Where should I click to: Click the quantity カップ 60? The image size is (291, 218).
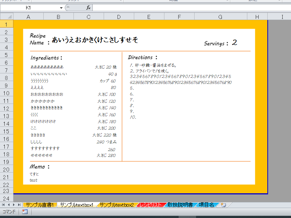click(x=108, y=81)
